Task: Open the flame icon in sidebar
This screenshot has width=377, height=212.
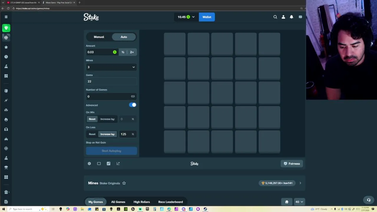Action: pos(6,120)
